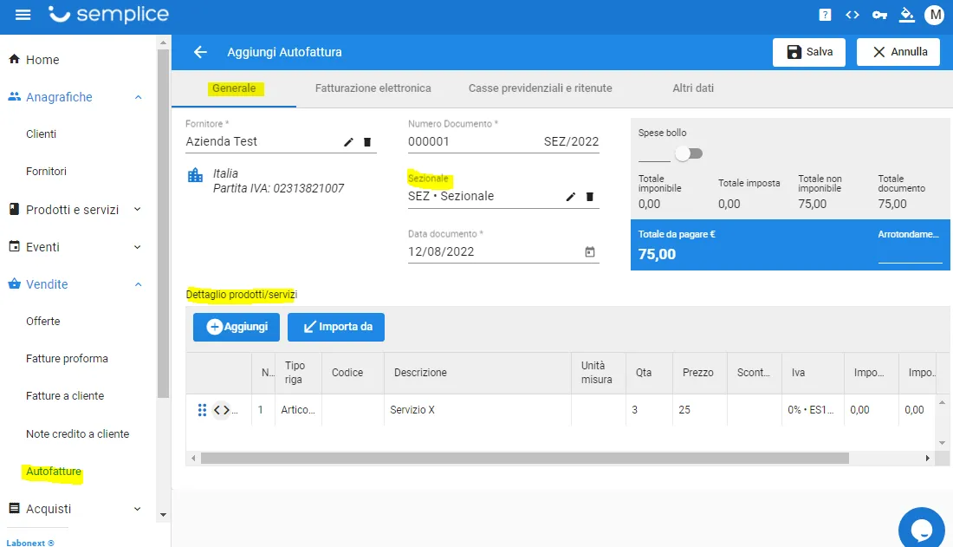The image size is (953, 547).
Task: Open the calendar picker for Data documento
Action: (x=589, y=252)
